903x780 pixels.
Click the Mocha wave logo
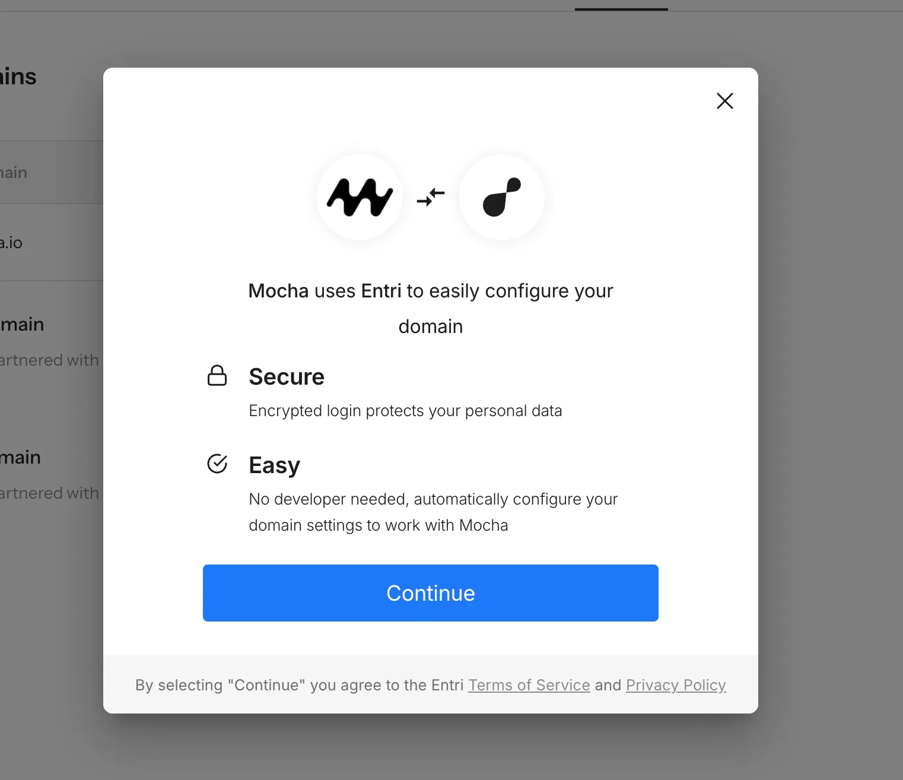360,197
